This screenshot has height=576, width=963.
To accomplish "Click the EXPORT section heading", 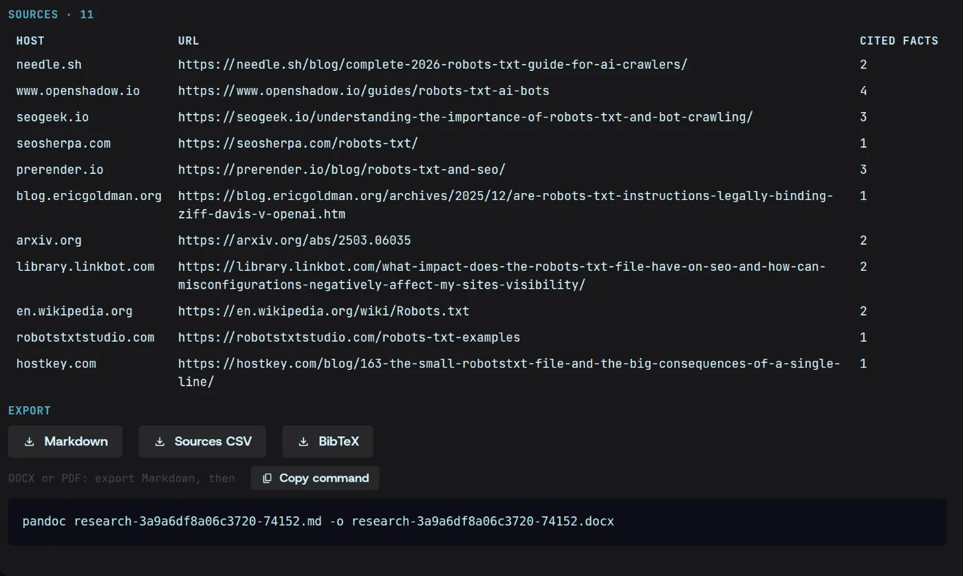I will pos(30,410).
